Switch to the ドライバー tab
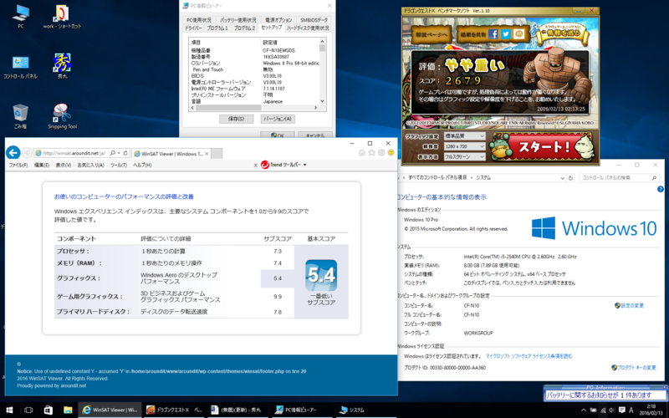The height and width of the screenshot is (418, 669). (x=194, y=28)
